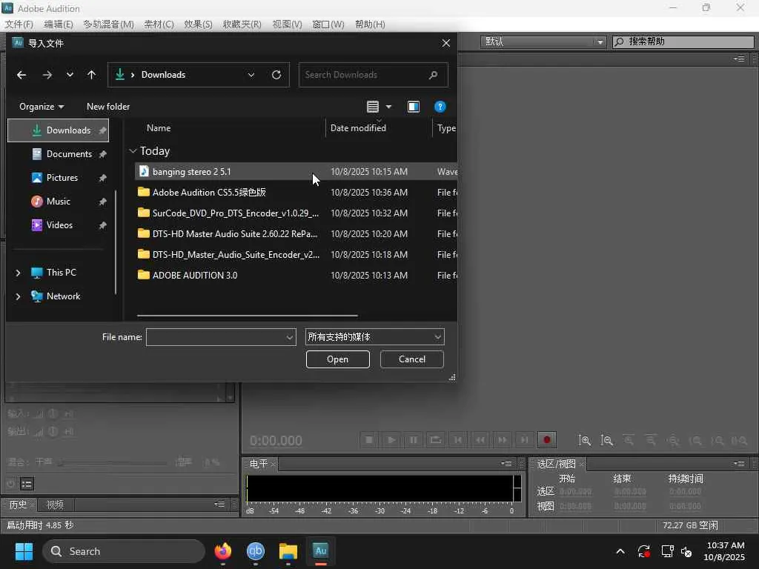The image size is (759, 569).
Task: Select the Adobe Audition CS5.5绿色版 folder
Action: 296,192
